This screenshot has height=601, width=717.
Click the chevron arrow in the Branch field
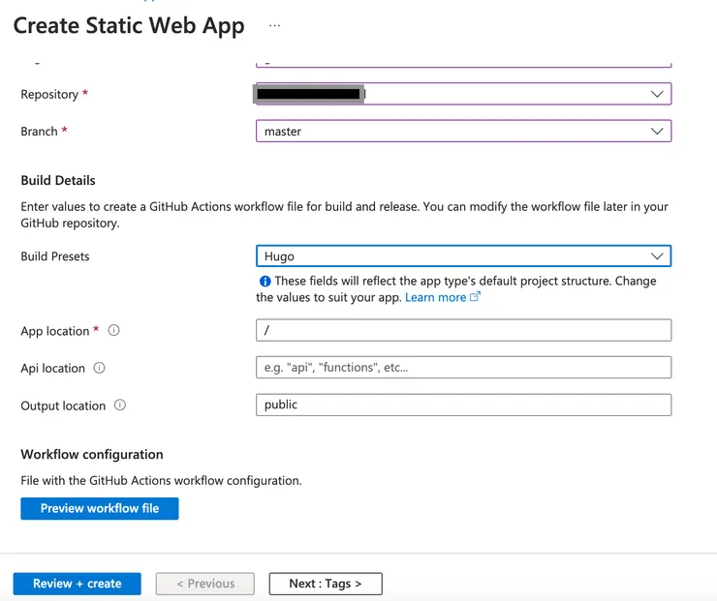click(657, 131)
